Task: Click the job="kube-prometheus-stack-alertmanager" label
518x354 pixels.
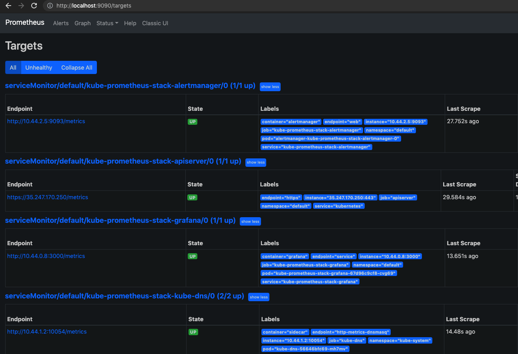Action: coord(311,130)
